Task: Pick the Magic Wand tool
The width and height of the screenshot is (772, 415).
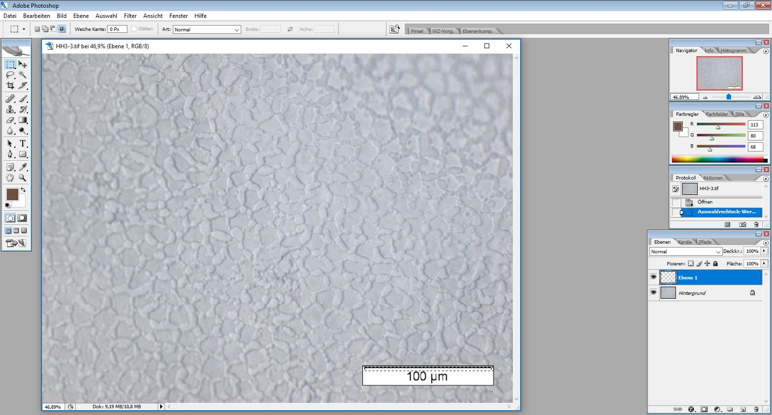Action: (23, 75)
